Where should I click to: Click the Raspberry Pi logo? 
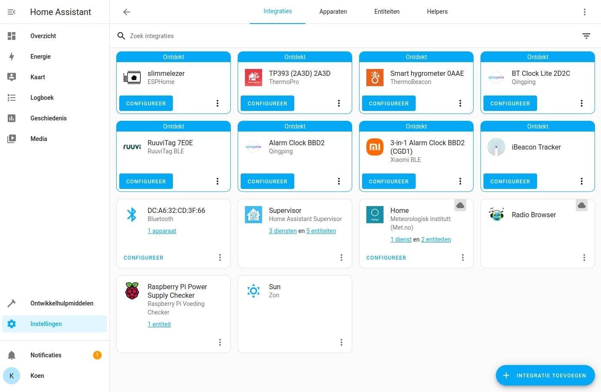(132, 291)
